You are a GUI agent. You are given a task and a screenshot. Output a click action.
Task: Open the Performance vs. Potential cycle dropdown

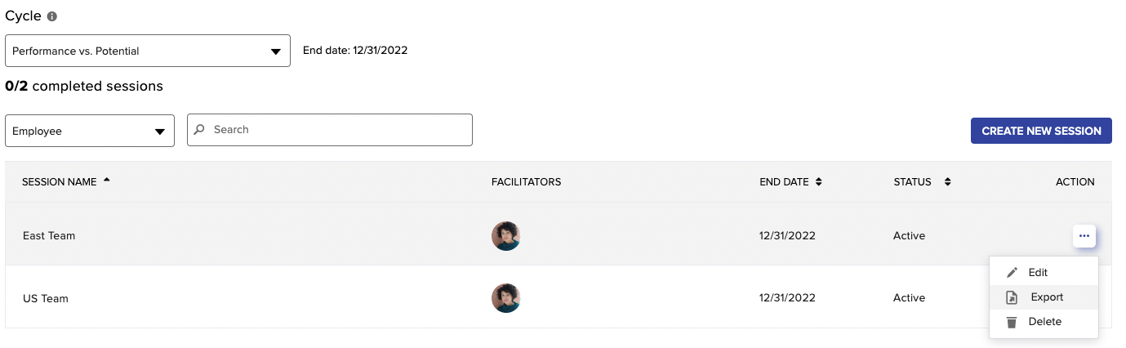click(x=148, y=51)
